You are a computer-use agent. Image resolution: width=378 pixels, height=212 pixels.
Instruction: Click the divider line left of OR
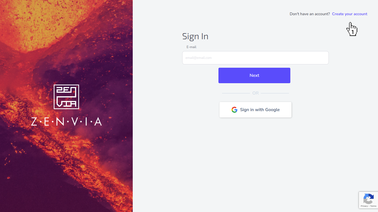(236, 93)
